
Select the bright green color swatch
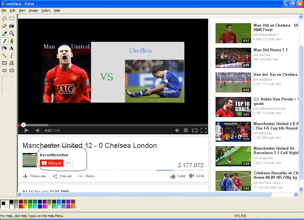coord(31,207)
